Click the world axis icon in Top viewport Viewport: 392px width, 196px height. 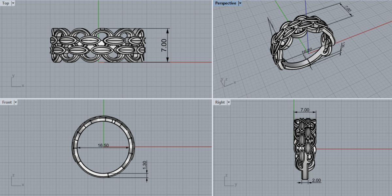16,82
